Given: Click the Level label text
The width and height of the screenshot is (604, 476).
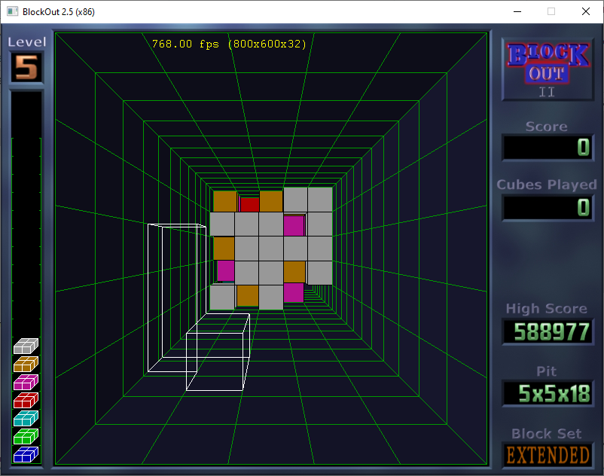Looking at the screenshot, I should coord(27,42).
